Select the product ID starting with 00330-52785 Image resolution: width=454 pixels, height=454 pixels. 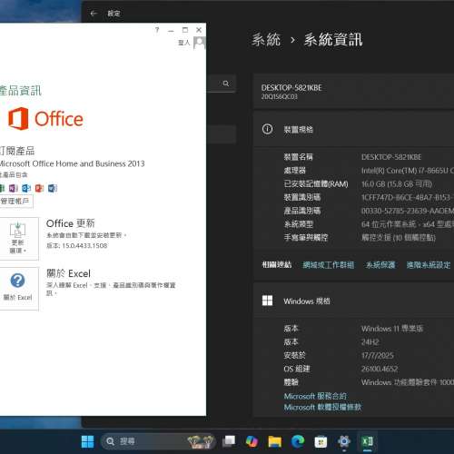[408, 211]
